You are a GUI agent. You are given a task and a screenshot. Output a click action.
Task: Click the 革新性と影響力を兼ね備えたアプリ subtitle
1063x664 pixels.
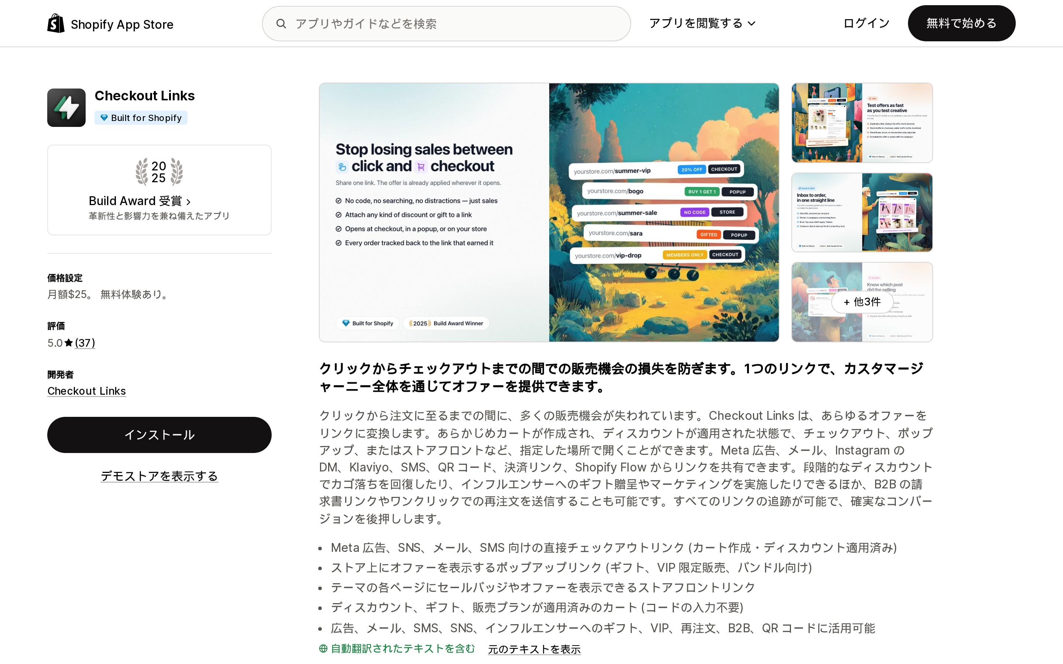click(x=159, y=216)
